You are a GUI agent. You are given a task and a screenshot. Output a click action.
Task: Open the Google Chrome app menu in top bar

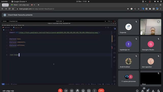[19, 2]
